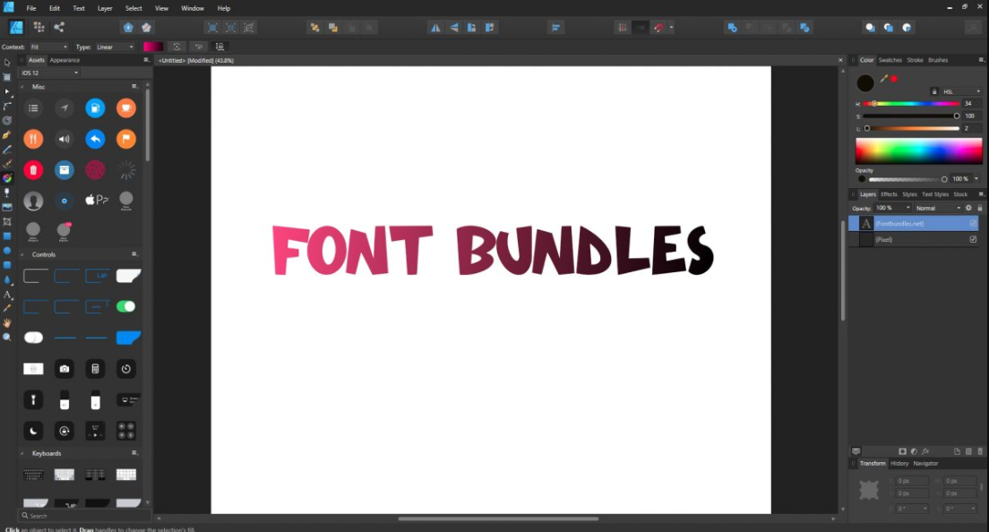Open the Window menu
Image resolution: width=989 pixels, height=532 pixels.
click(192, 8)
